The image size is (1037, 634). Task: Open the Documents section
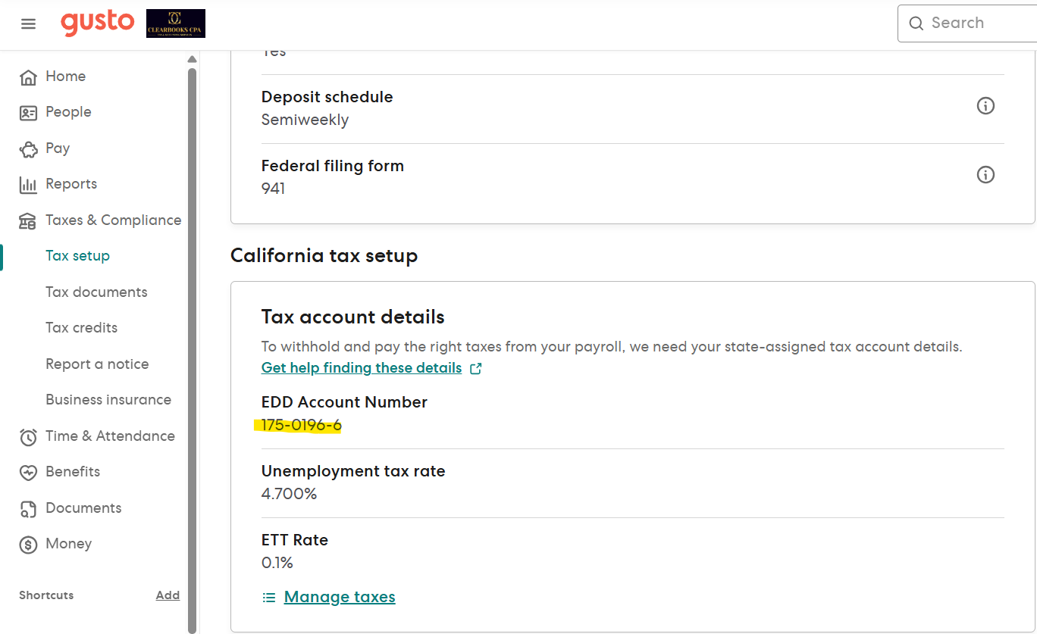point(83,508)
